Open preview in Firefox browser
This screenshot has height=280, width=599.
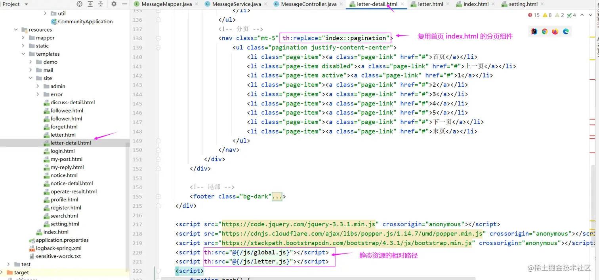click(x=555, y=32)
